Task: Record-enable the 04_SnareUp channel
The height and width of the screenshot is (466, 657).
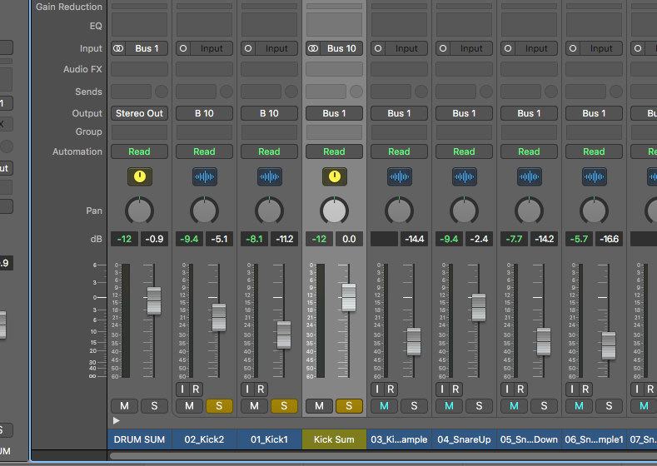Action: pos(455,389)
